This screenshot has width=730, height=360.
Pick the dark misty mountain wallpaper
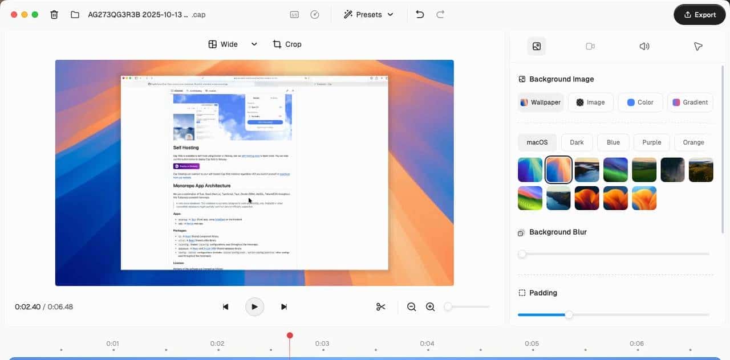[x=672, y=170]
